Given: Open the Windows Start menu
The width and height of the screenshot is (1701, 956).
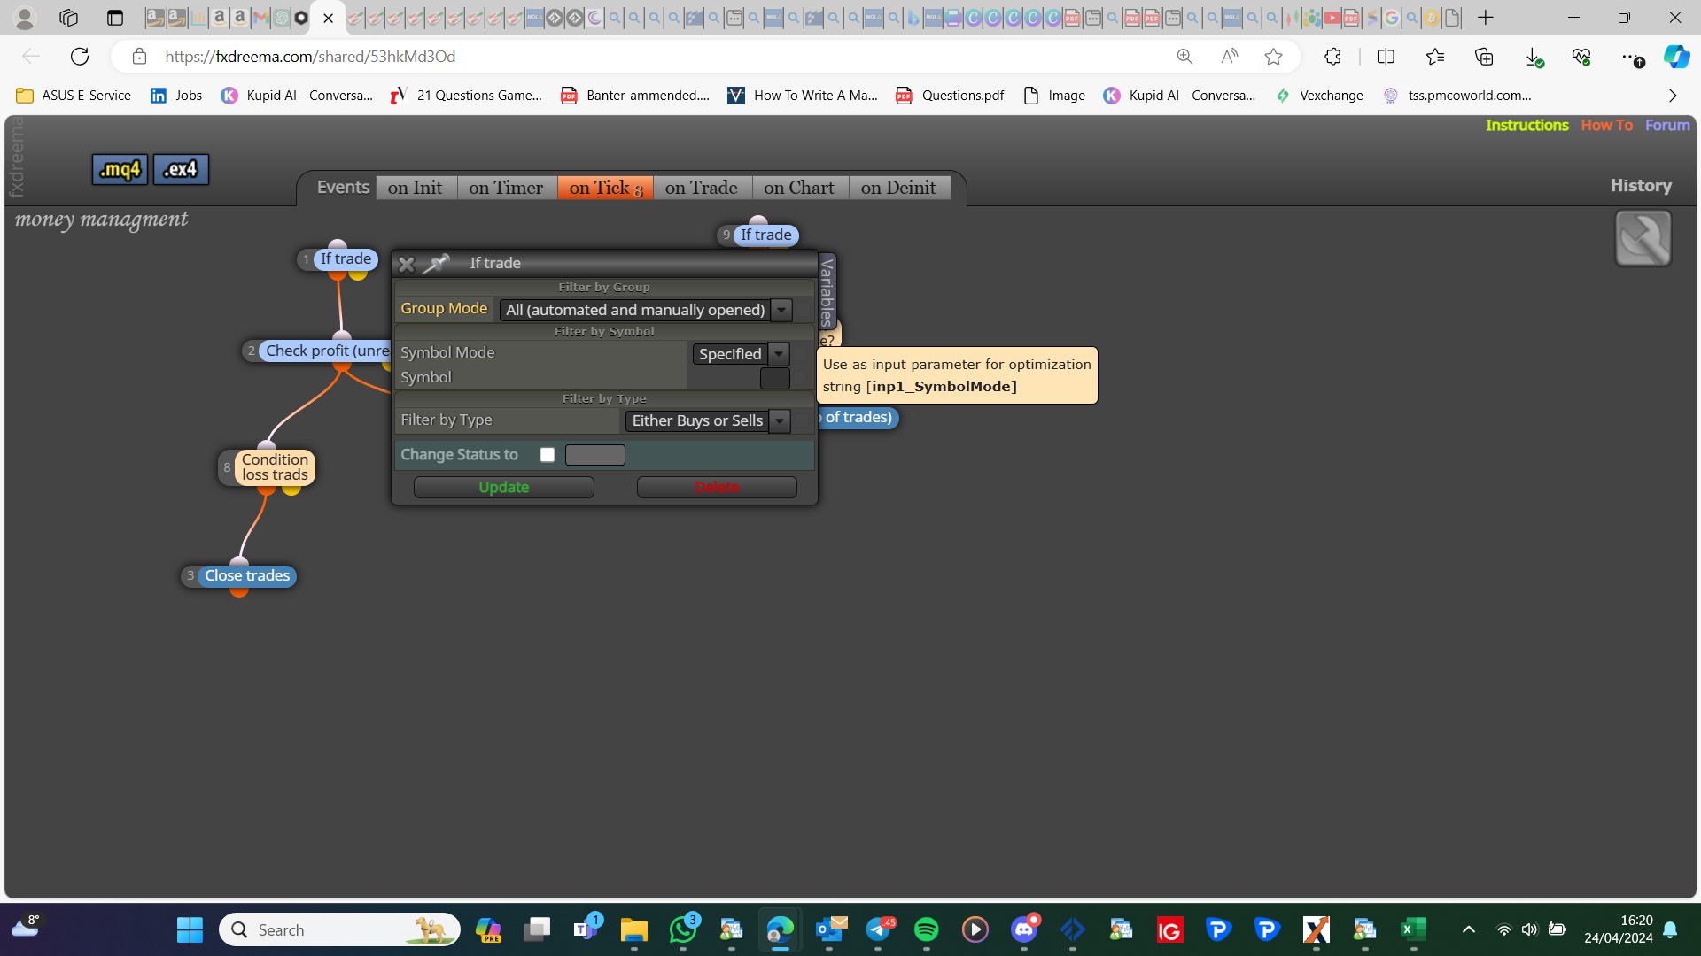Looking at the screenshot, I should pyautogui.click(x=190, y=929).
